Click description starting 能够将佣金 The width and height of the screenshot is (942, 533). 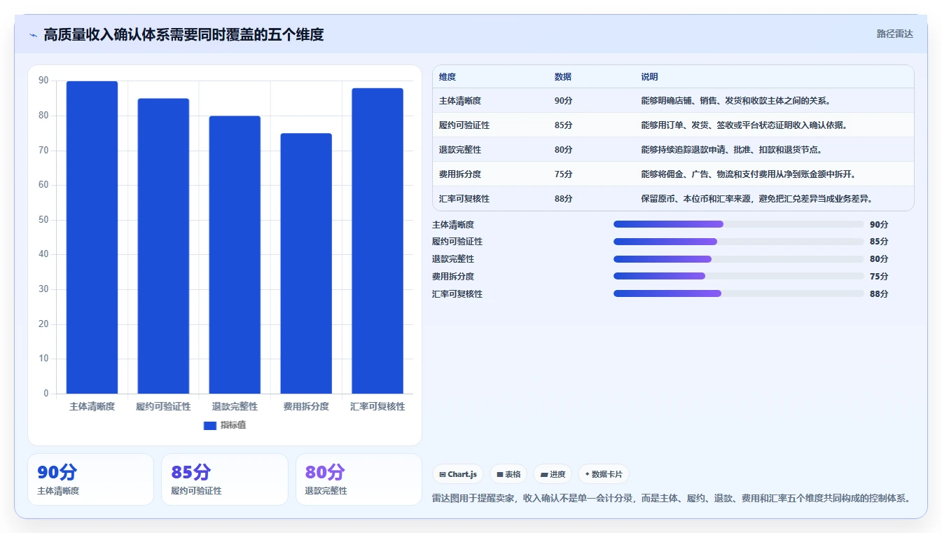(x=748, y=174)
